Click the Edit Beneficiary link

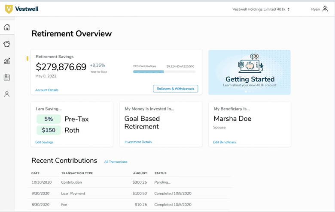coord(224,142)
